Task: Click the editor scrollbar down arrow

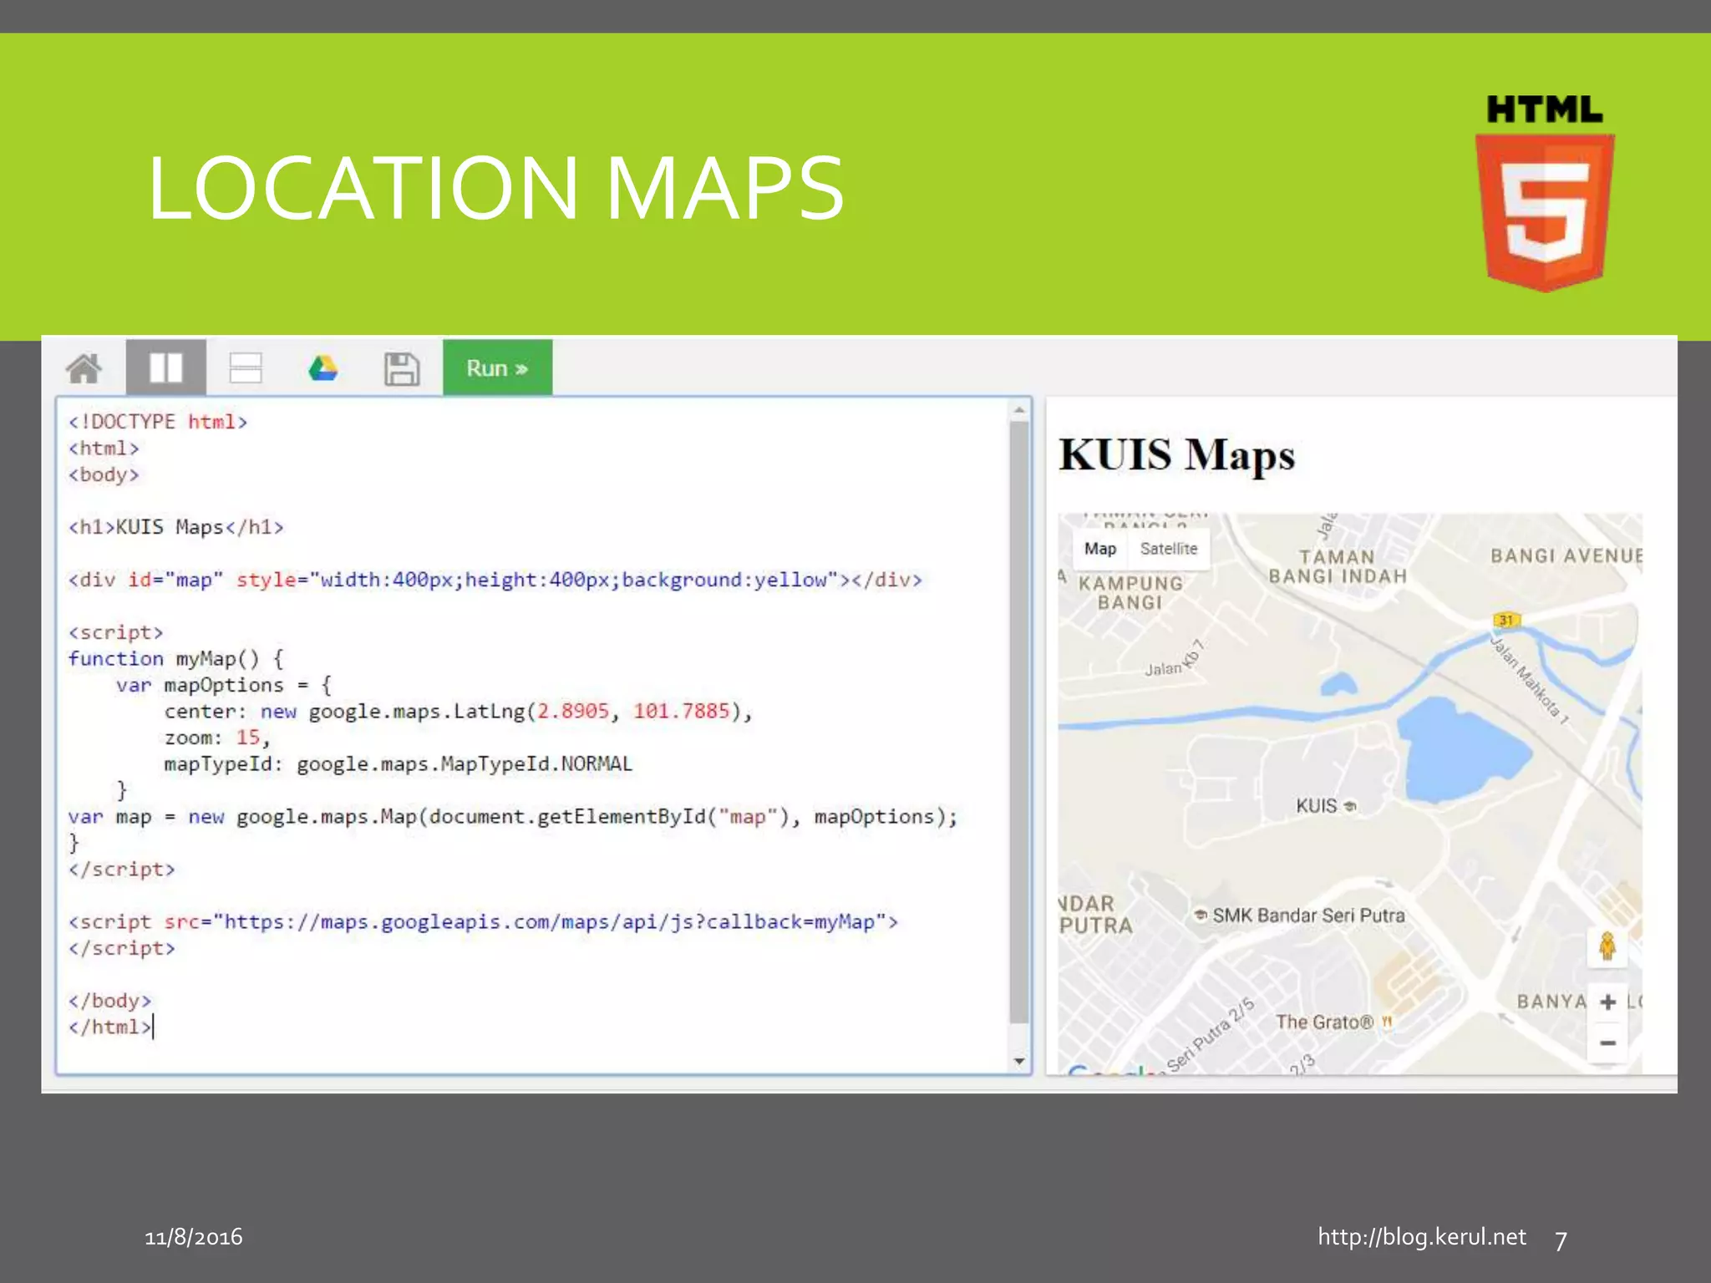Action: (1019, 1061)
